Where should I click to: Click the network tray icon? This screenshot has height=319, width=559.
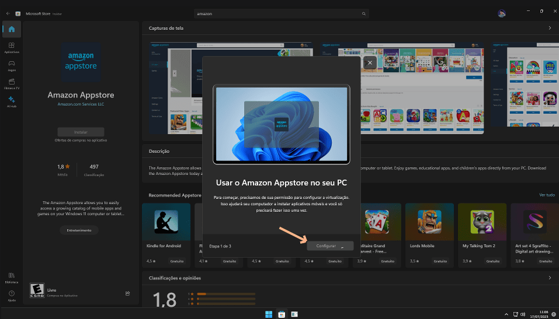point(516,314)
